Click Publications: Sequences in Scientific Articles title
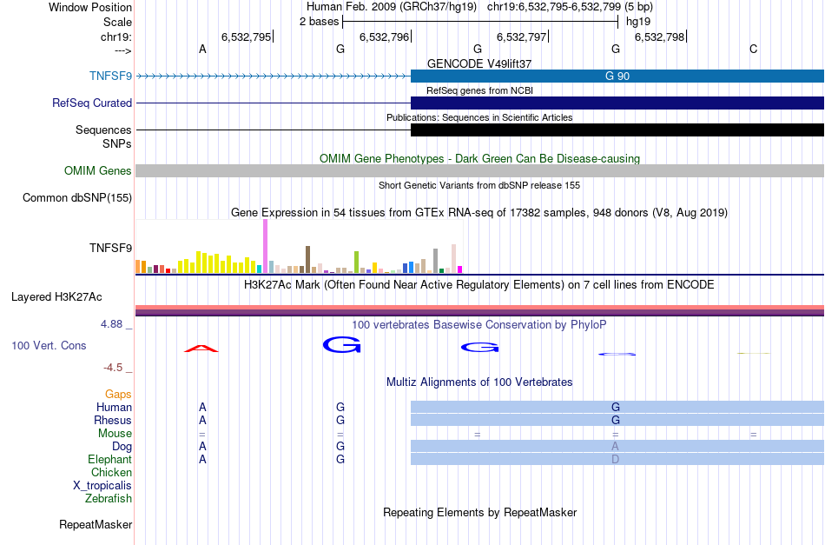825x545 pixels. (x=479, y=117)
